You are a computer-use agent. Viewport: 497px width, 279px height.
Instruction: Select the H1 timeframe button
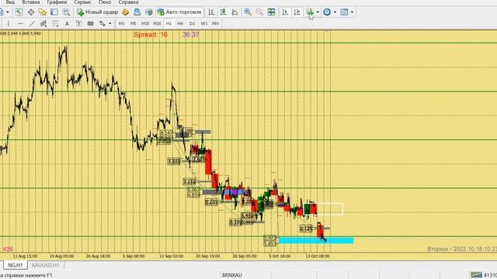pyautogui.click(x=169, y=23)
